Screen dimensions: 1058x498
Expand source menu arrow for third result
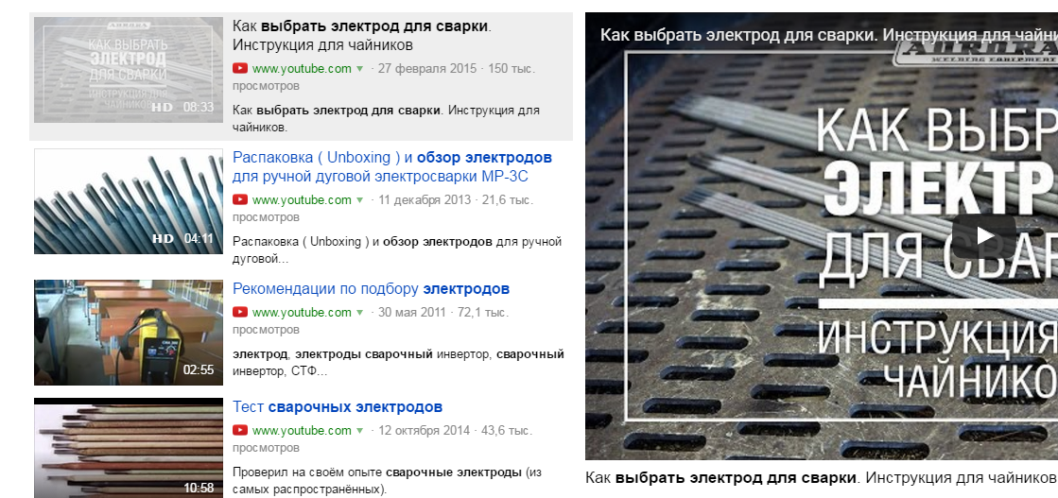(359, 313)
